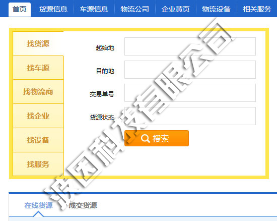Switch to the 成交货源 tab

tap(83, 205)
